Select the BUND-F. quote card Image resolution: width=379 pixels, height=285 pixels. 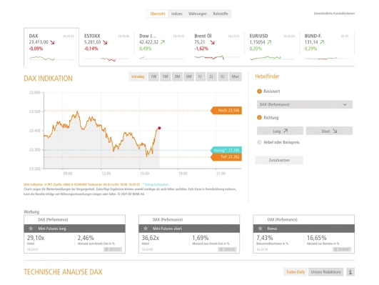coord(327,47)
